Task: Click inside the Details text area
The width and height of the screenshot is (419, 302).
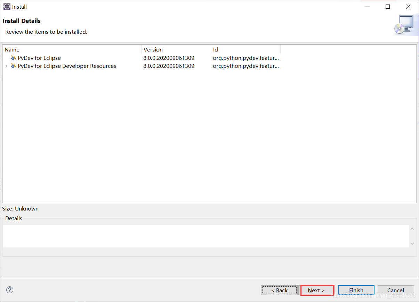Action: click(x=206, y=236)
